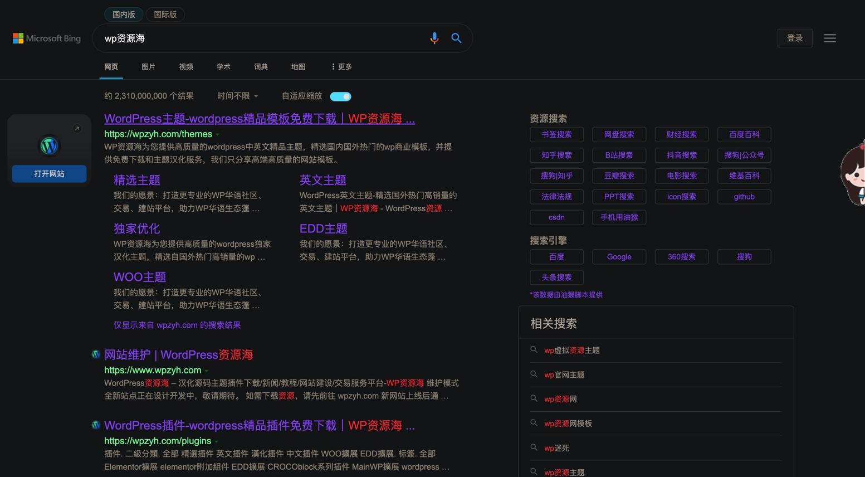Click the 知乎搜索 button
865x477 pixels.
coord(556,155)
